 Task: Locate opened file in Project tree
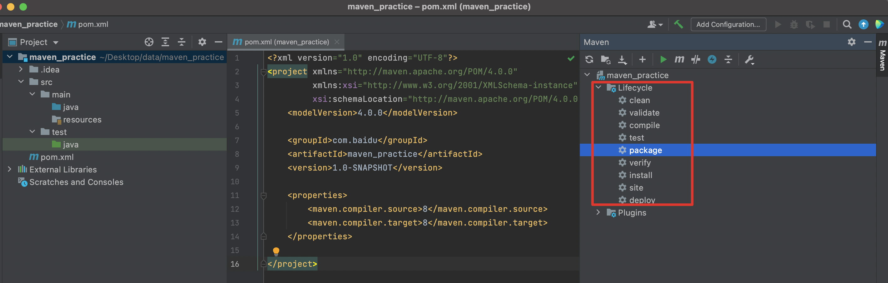pos(149,42)
